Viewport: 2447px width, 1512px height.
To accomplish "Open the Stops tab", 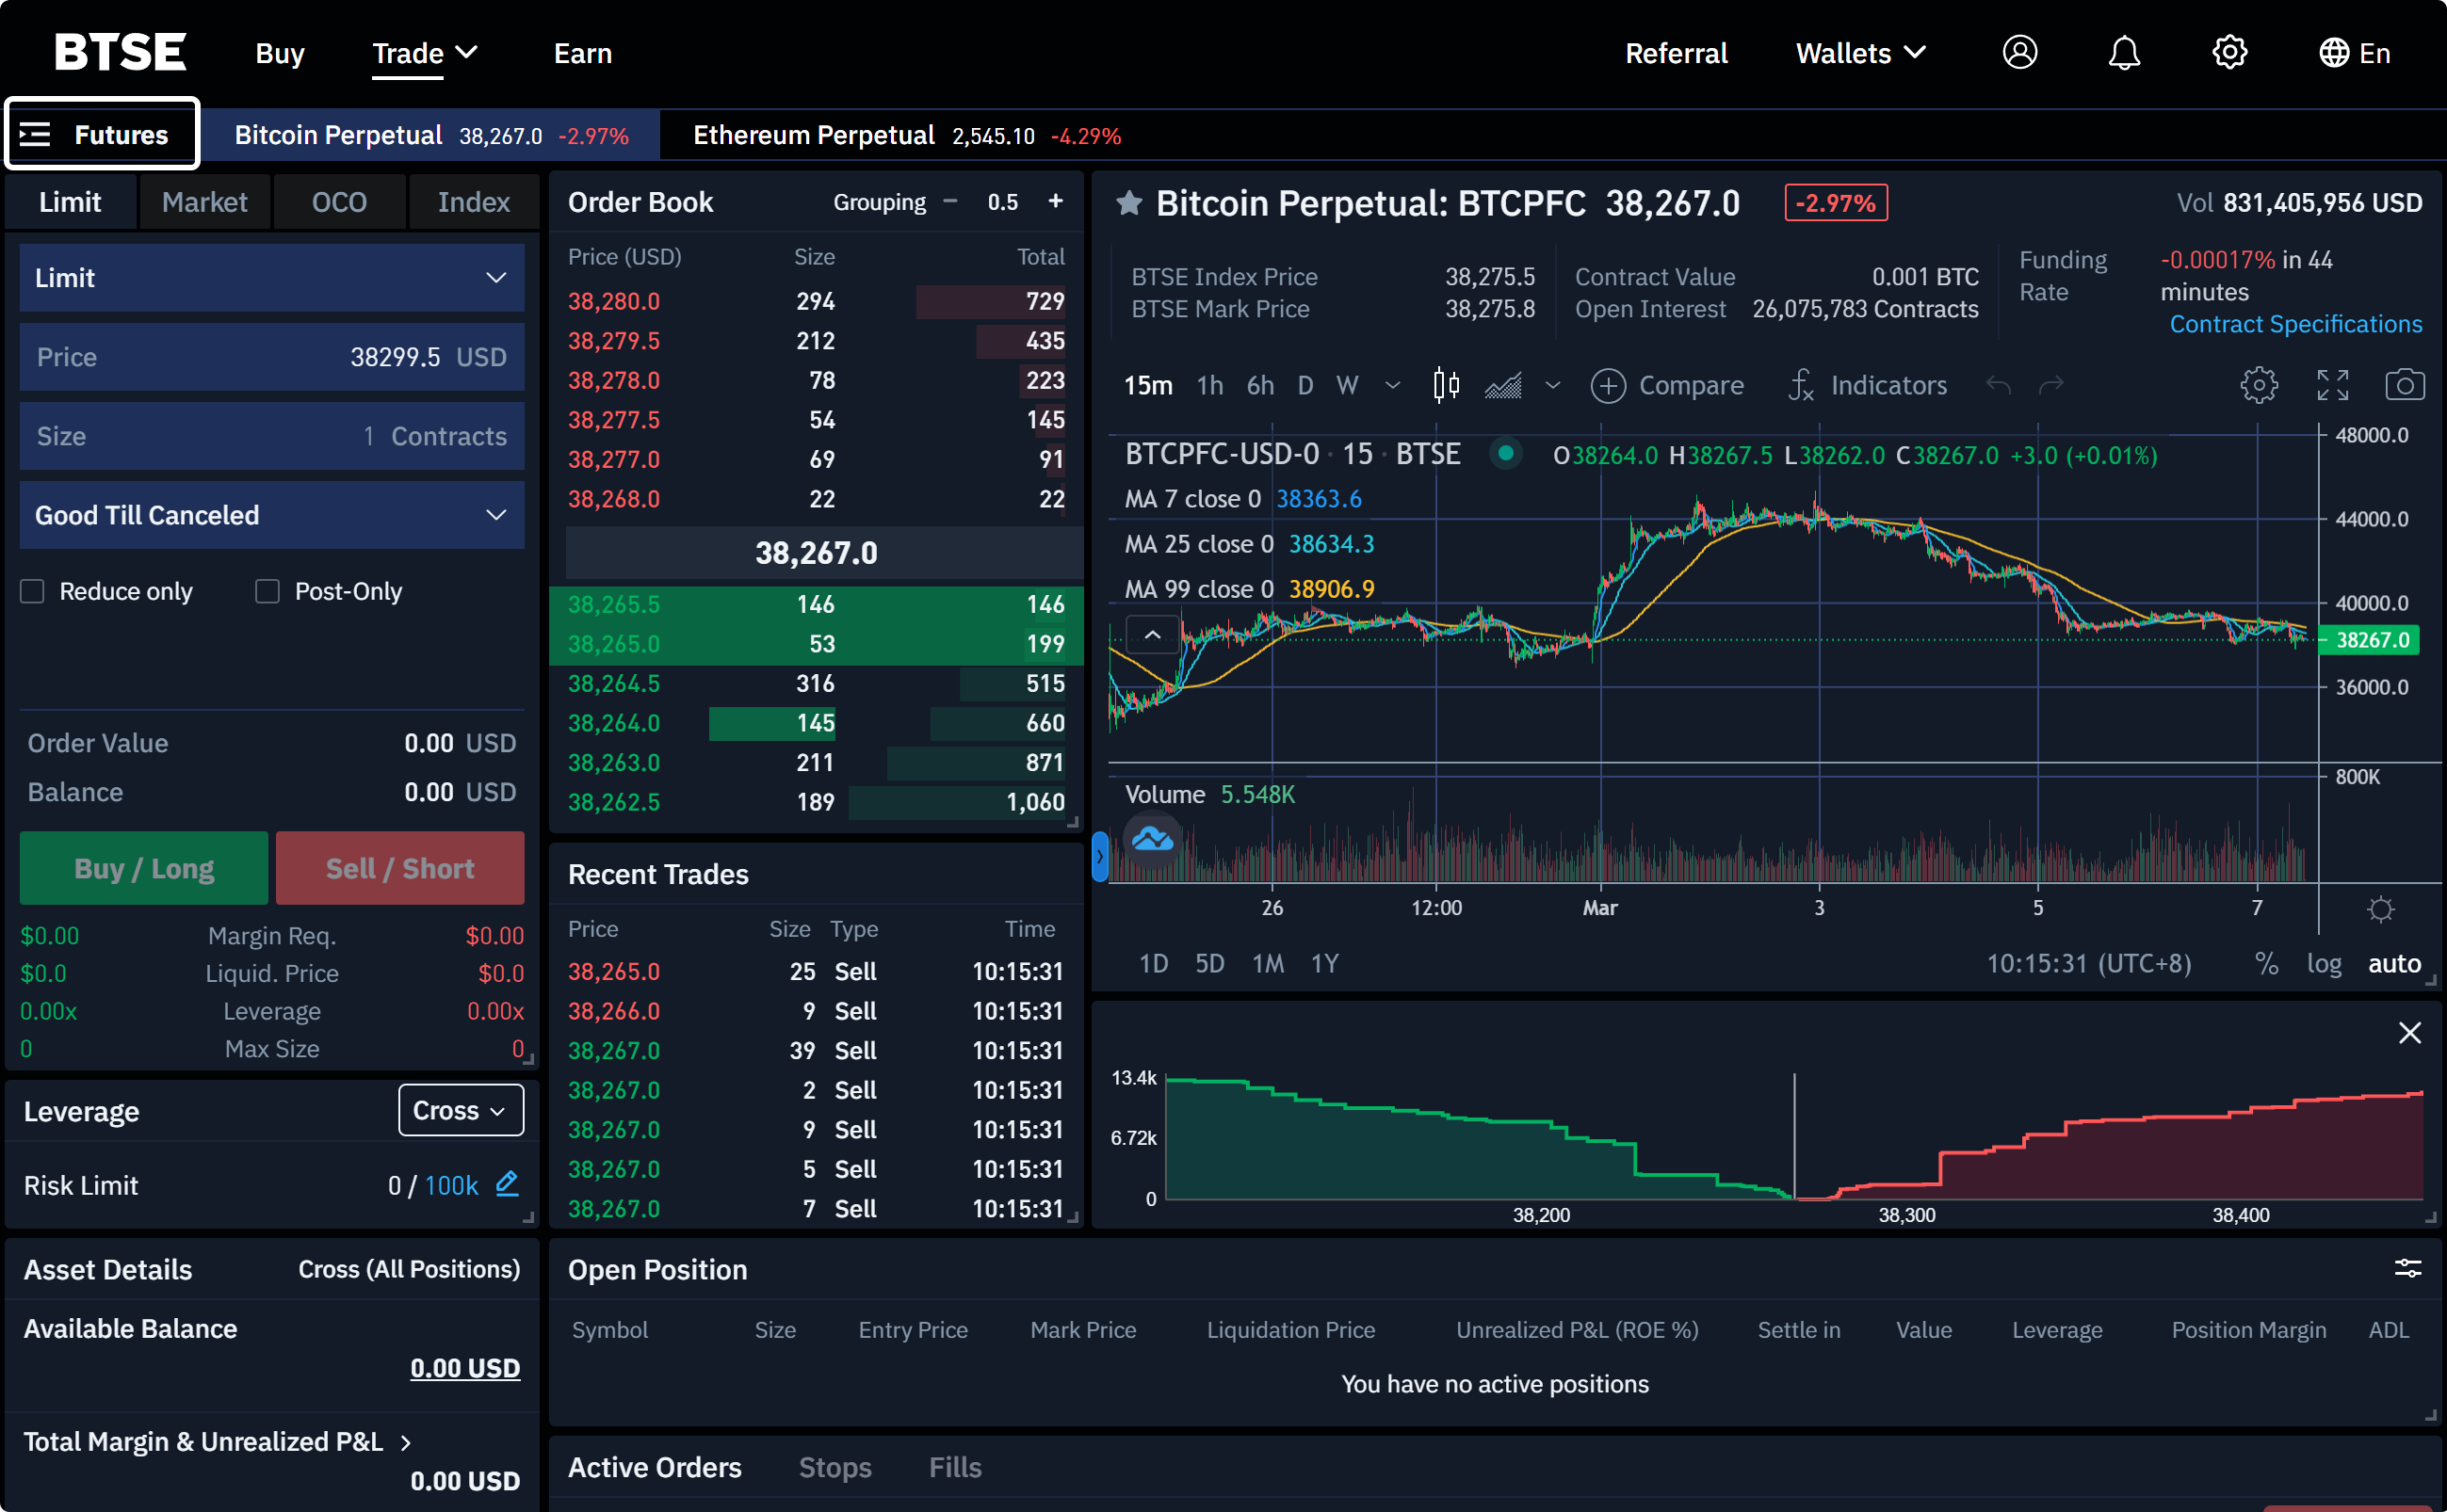I will pyautogui.click(x=835, y=1467).
